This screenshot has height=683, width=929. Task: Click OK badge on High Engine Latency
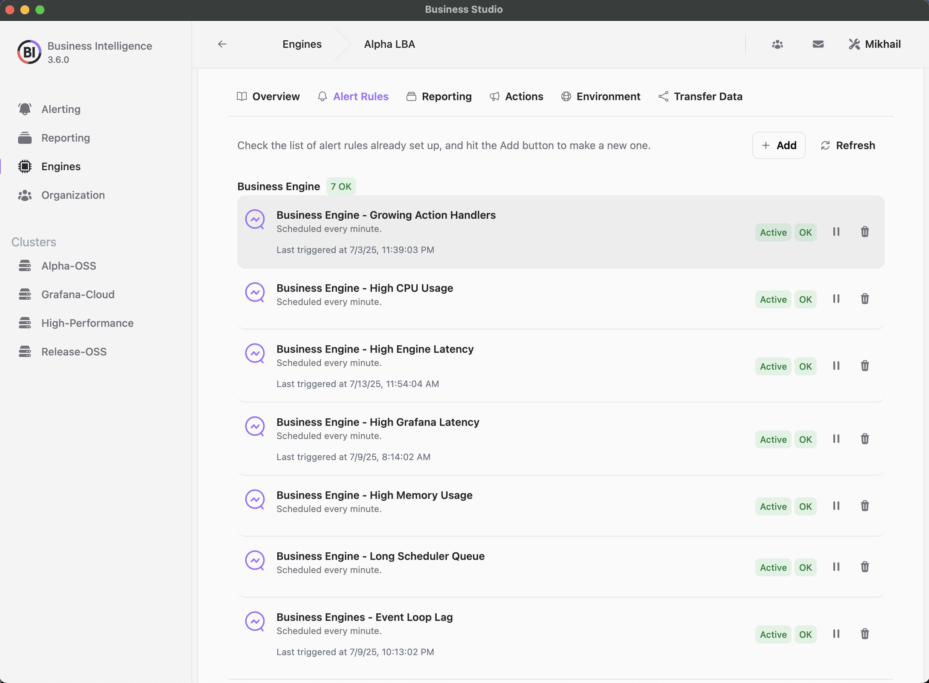pyautogui.click(x=805, y=366)
